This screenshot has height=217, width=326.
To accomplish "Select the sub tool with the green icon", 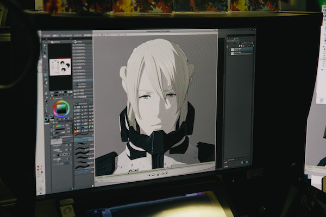I will [x=90, y=126].
